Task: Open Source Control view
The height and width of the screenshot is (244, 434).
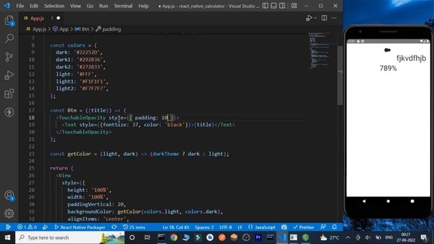Action: click(9, 57)
